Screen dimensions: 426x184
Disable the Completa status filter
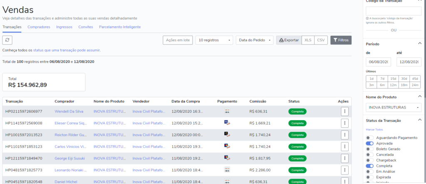tap(370, 166)
